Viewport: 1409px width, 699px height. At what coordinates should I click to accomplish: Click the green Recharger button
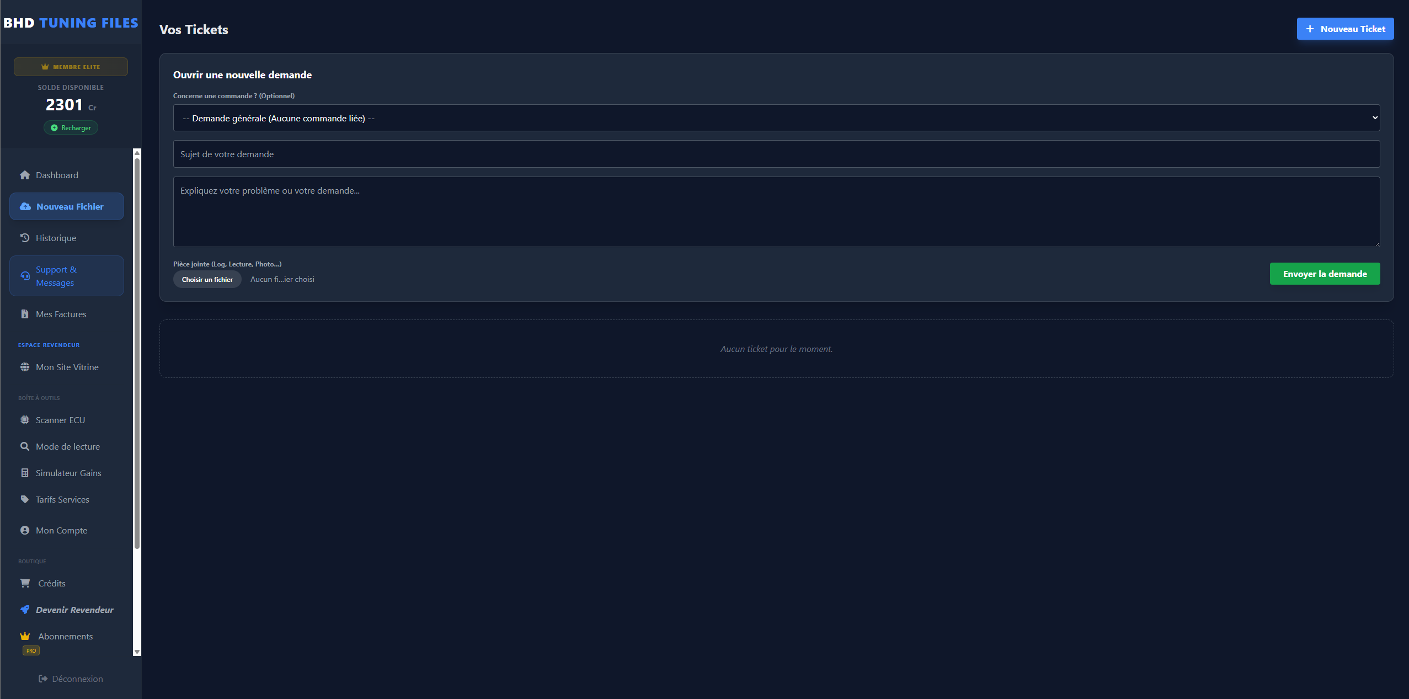coord(71,127)
